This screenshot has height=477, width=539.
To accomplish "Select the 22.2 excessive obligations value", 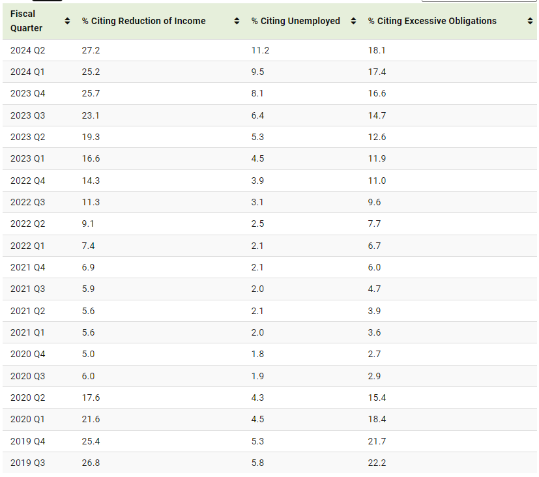I will coord(377,463).
